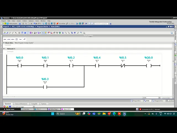Click the Cut scissors icon
This screenshot has height=133, width=177.
(x=23, y=24)
